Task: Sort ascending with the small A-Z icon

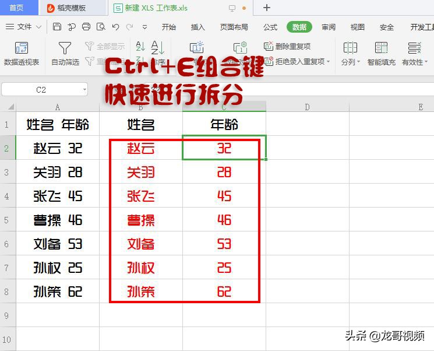Action: click(140, 46)
